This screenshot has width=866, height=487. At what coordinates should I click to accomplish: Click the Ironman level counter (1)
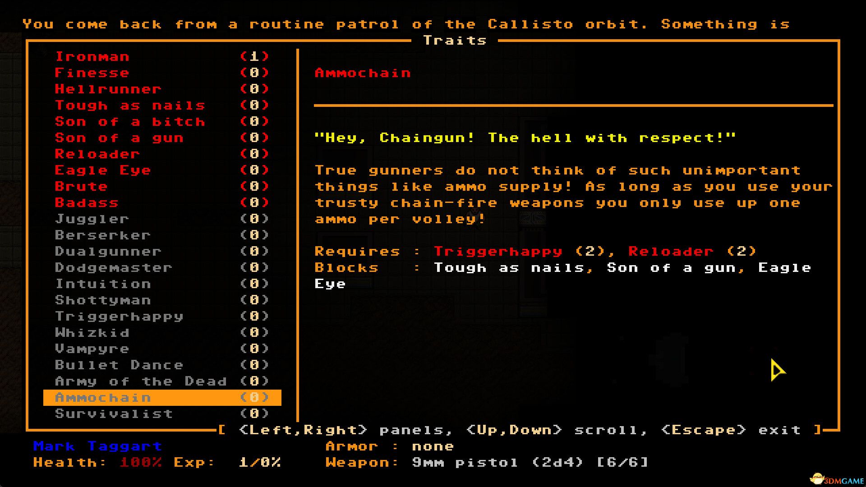[254, 57]
